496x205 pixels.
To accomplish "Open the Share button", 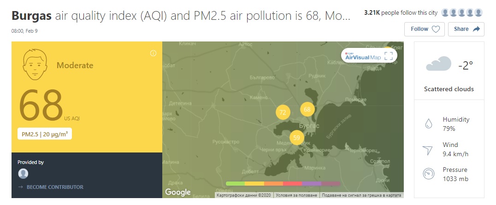I will tap(466, 29).
